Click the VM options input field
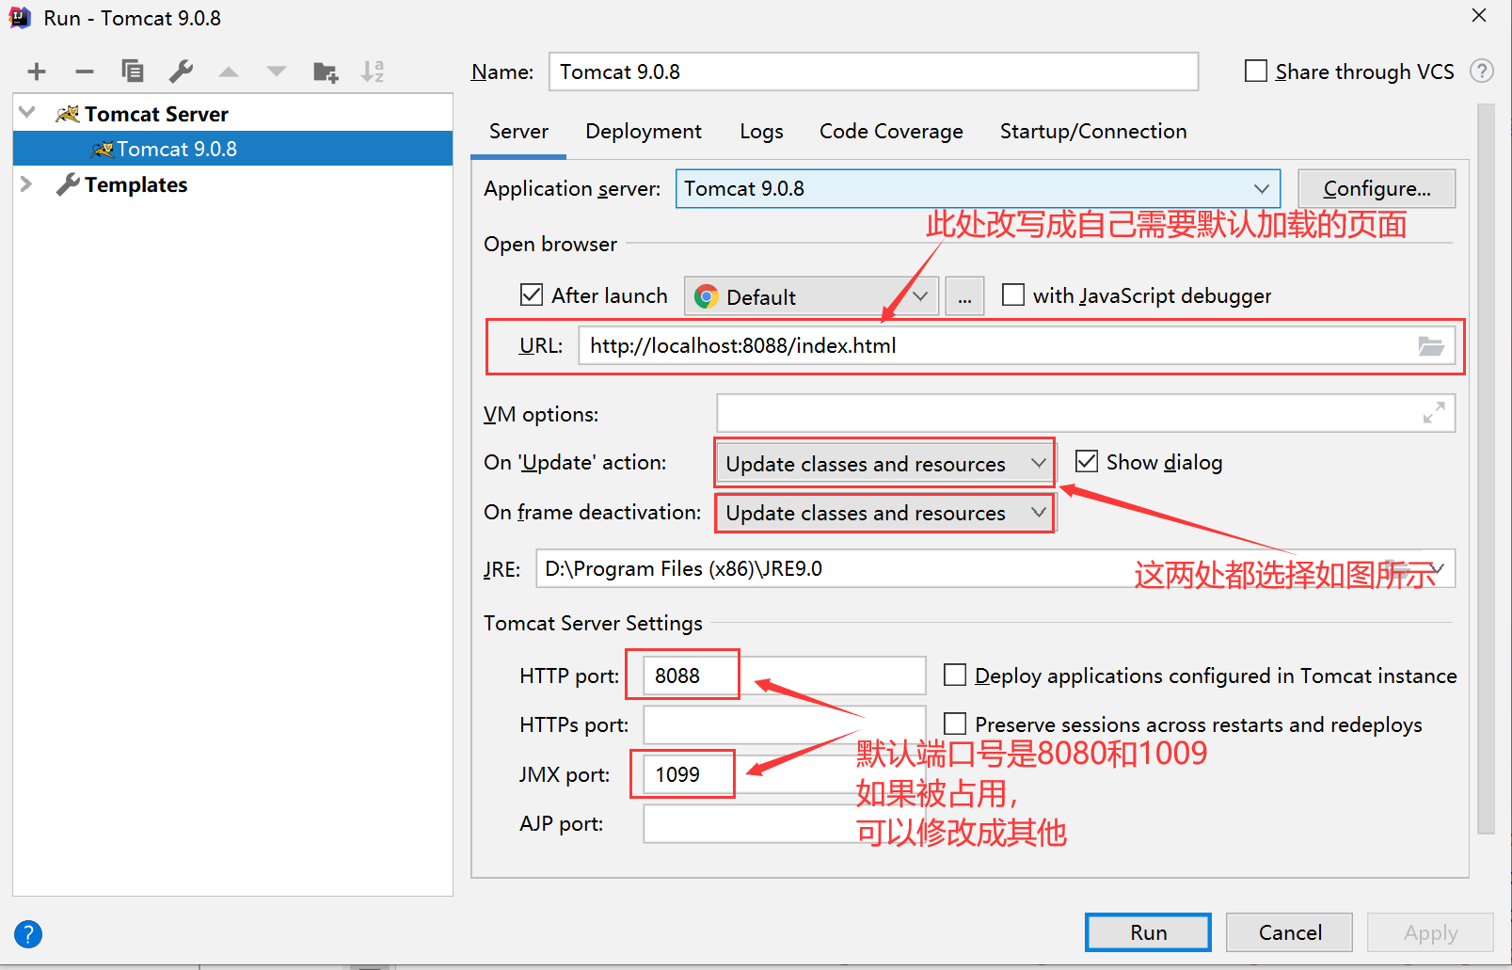1512x970 pixels. (x=1086, y=413)
